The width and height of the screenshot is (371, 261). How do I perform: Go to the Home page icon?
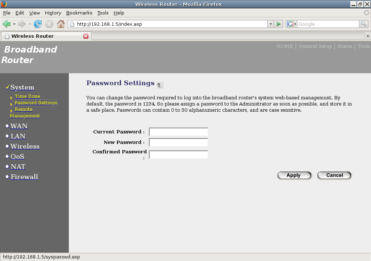coord(61,24)
